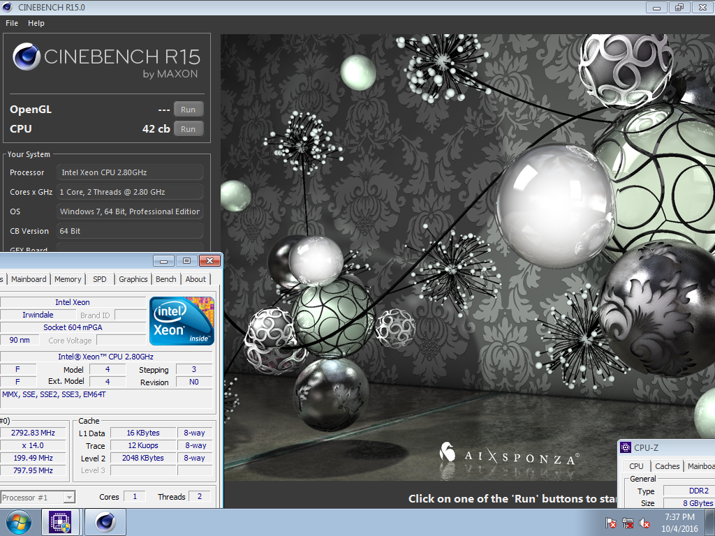Select the CPU tab in second CPU-Z window
This screenshot has height=536, width=715.
click(x=636, y=466)
